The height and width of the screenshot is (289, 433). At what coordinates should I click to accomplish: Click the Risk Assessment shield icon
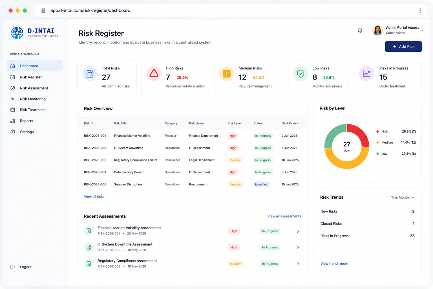[13, 88]
